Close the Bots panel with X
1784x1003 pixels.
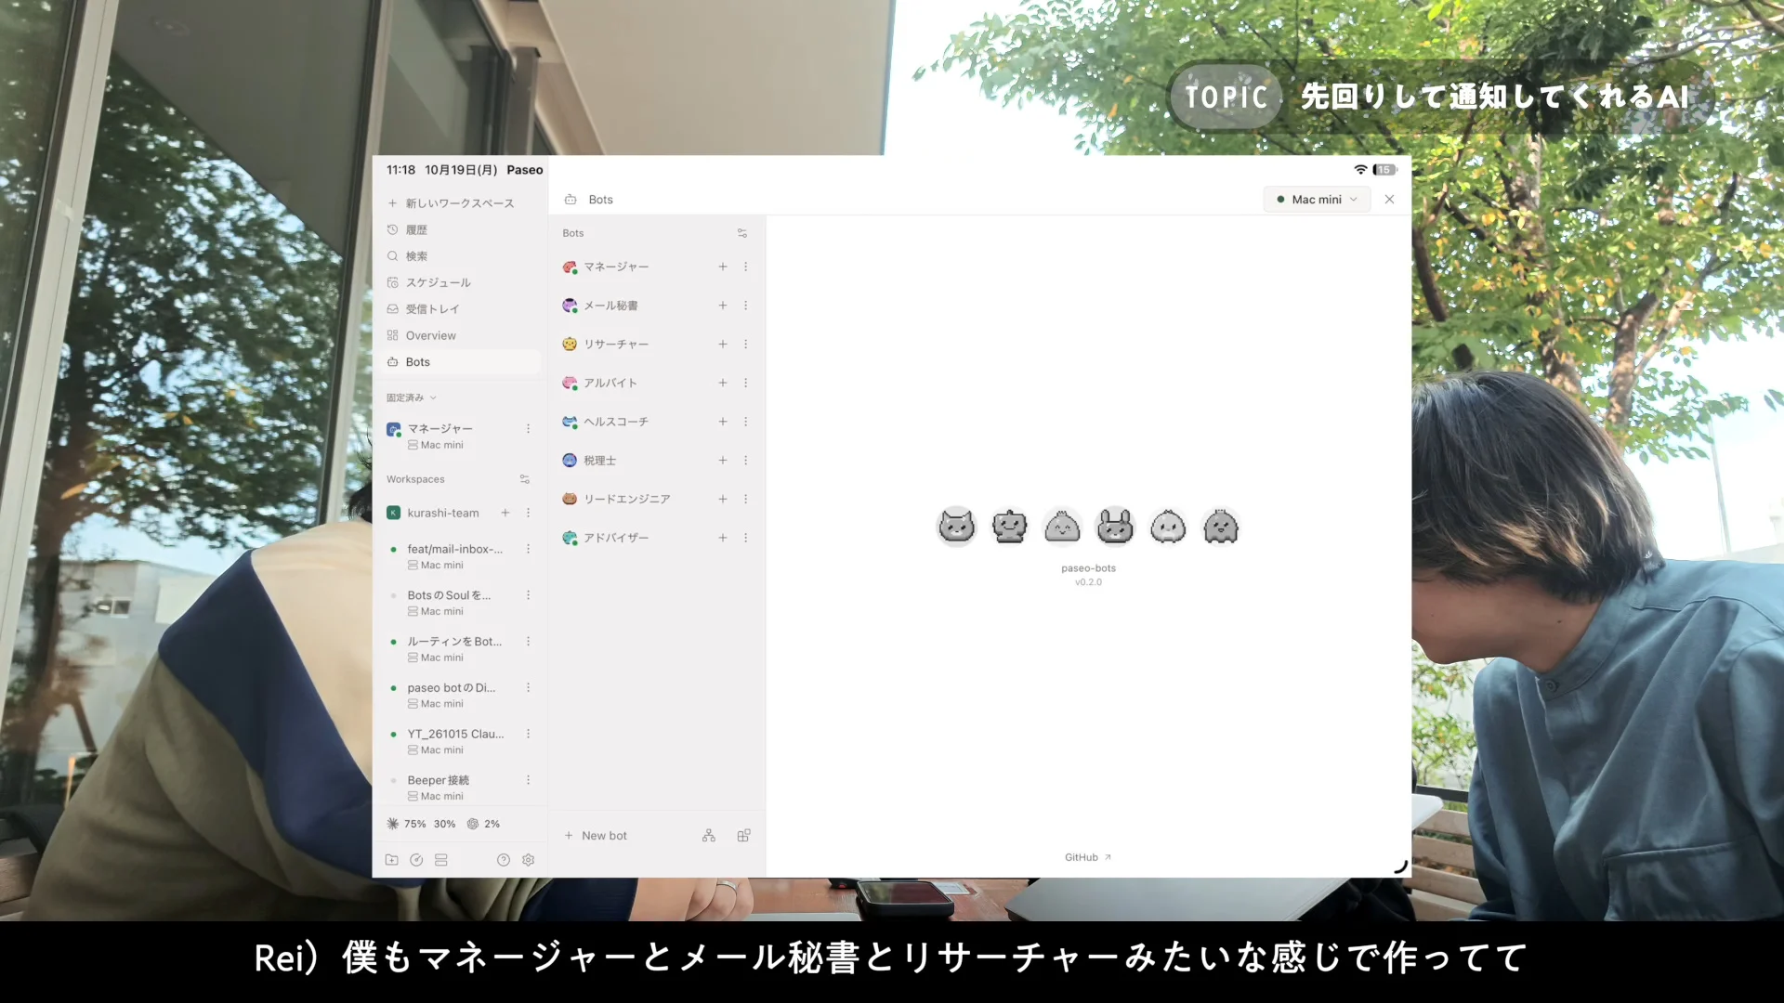coord(1389,200)
